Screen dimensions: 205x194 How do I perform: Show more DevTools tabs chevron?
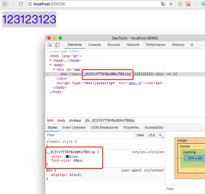click(192, 45)
